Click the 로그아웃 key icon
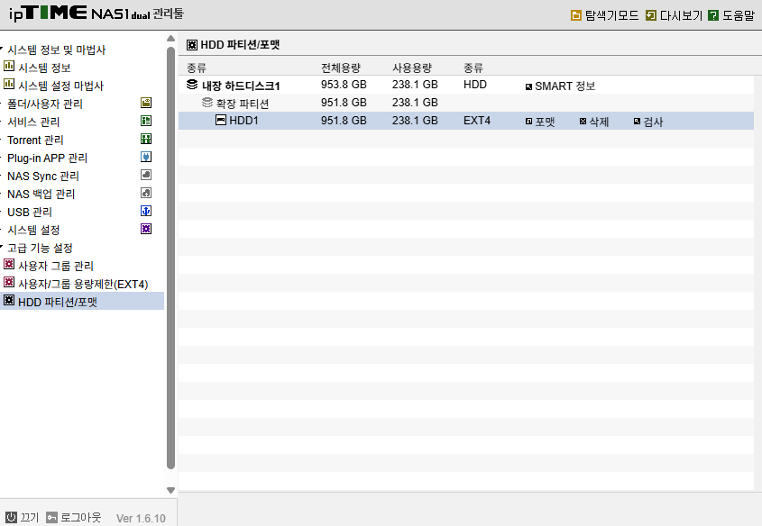This screenshot has width=762, height=526. (x=51, y=517)
